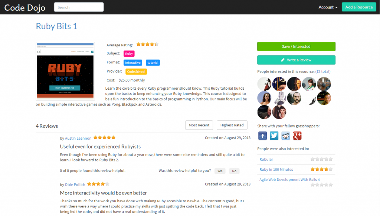The height and width of the screenshot is (216, 380).
Task: Open Ruby in 100 Minutes resource
Action: coord(276,169)
